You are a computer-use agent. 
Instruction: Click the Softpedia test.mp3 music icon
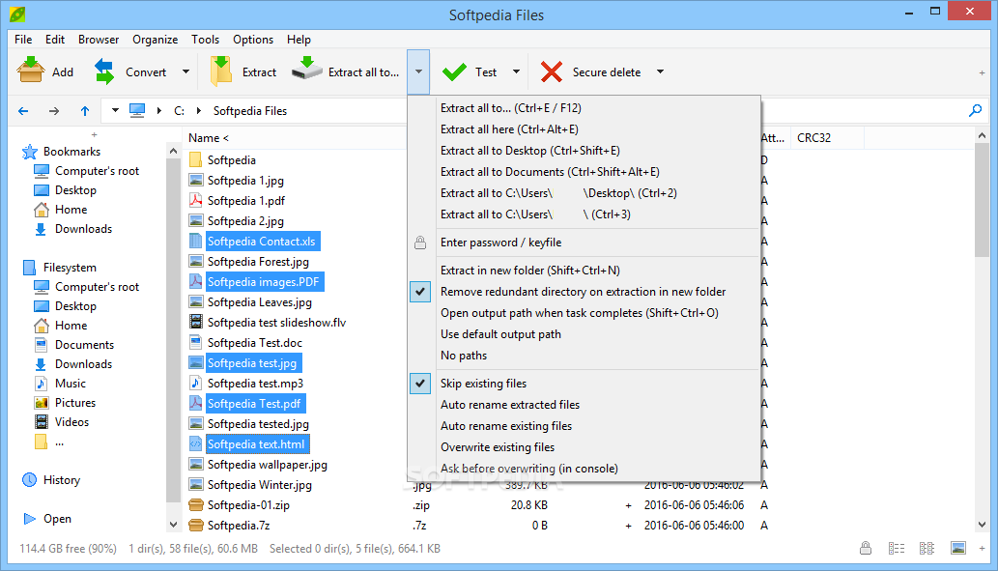pyautogui.click(x=196, y=384)
